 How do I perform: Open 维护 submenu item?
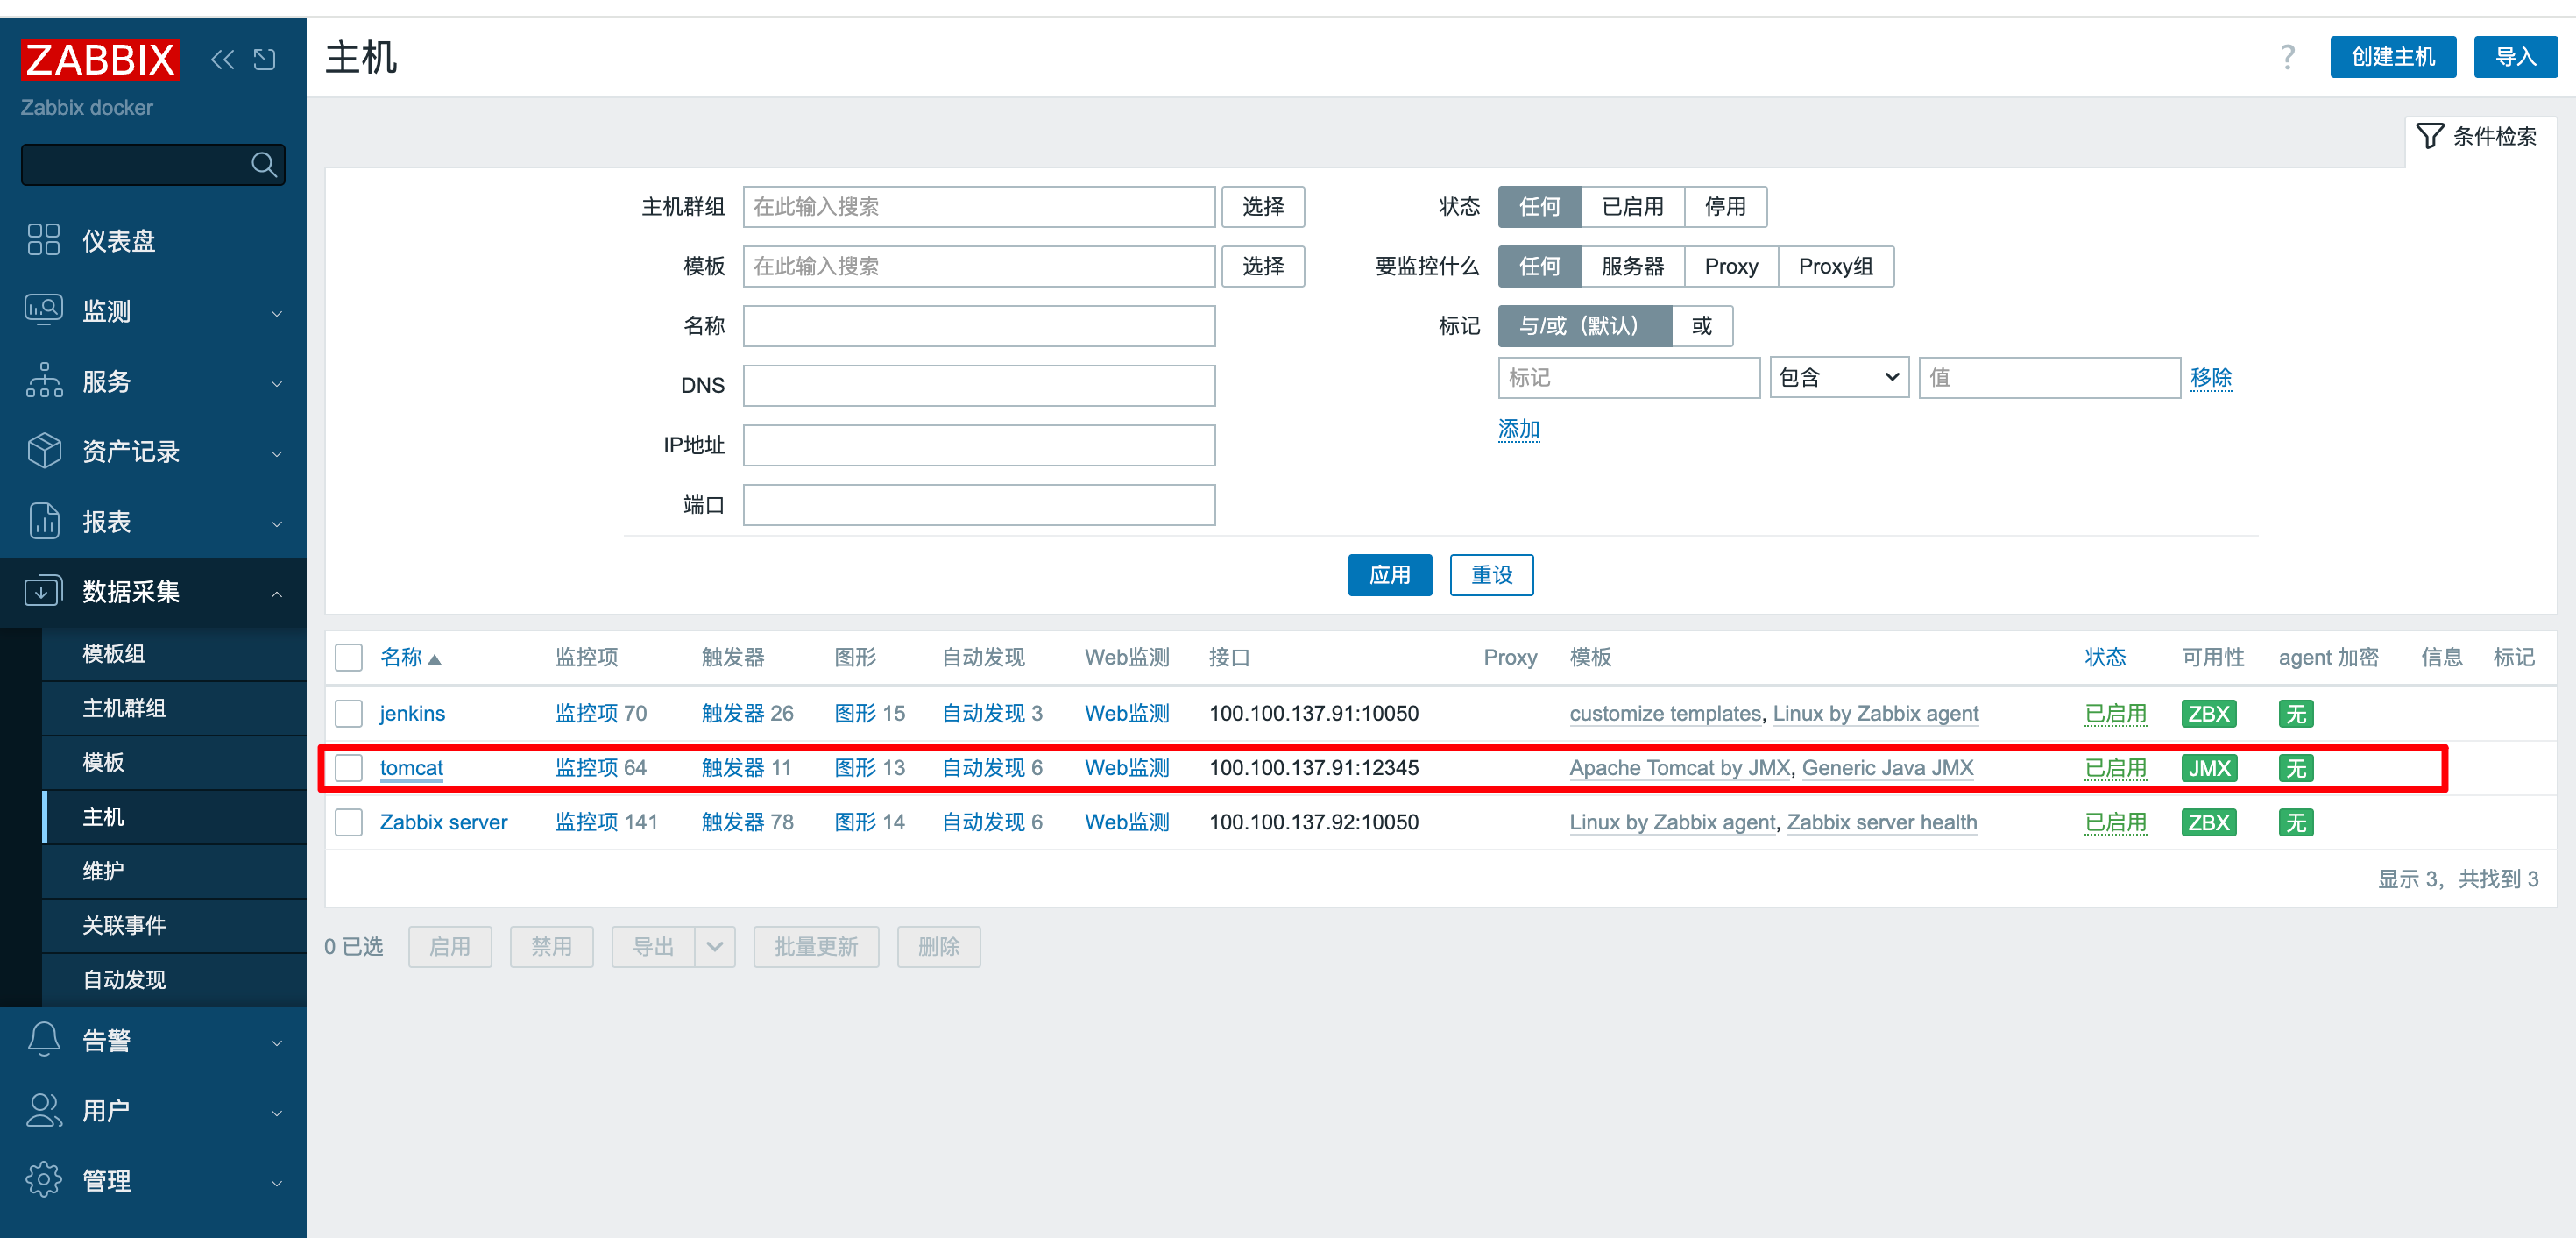(174, 871)
